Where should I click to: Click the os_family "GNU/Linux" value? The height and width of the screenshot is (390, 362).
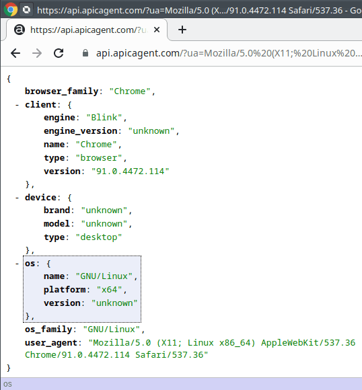(x=111, y=329)
